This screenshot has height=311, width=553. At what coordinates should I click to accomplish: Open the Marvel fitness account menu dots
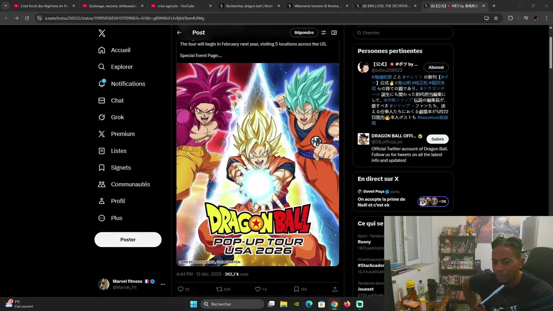(x=162, y=284)
